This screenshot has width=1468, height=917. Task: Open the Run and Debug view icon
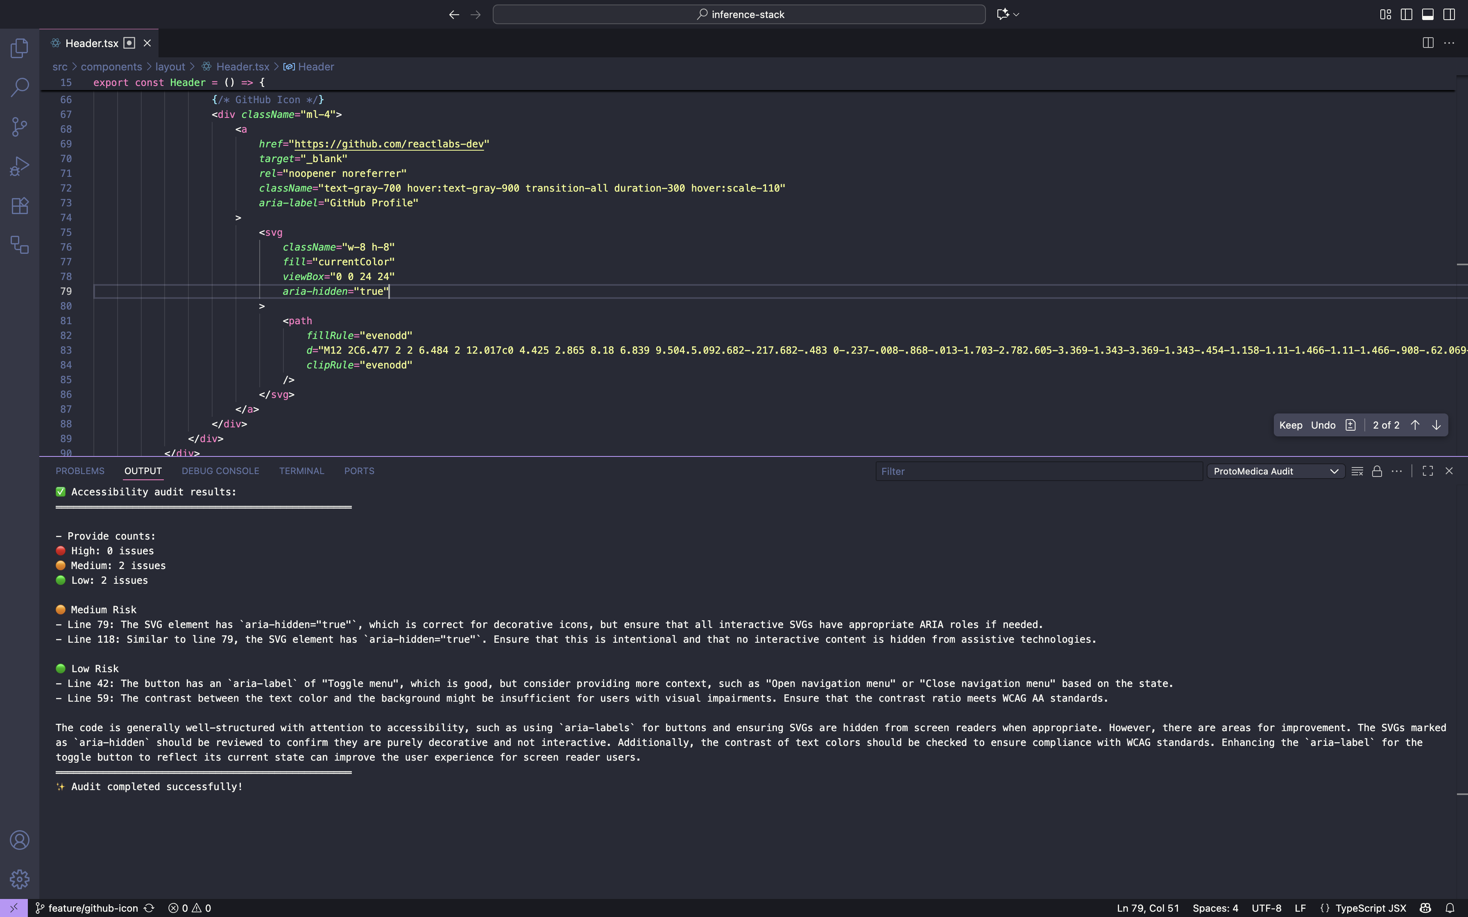click(x=19, y=166)
